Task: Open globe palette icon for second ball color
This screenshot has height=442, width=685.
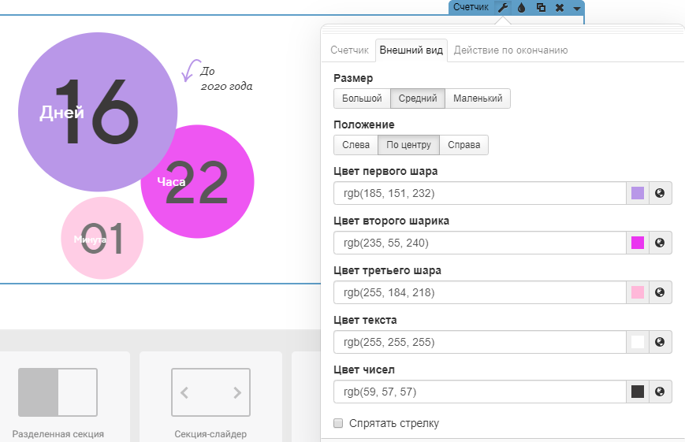Action: [661, 243]
